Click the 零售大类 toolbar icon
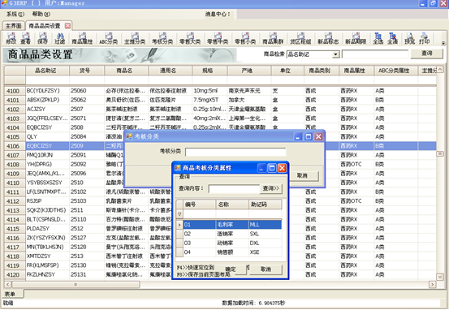This screenshot has width=449, height=310. (190, 38)
